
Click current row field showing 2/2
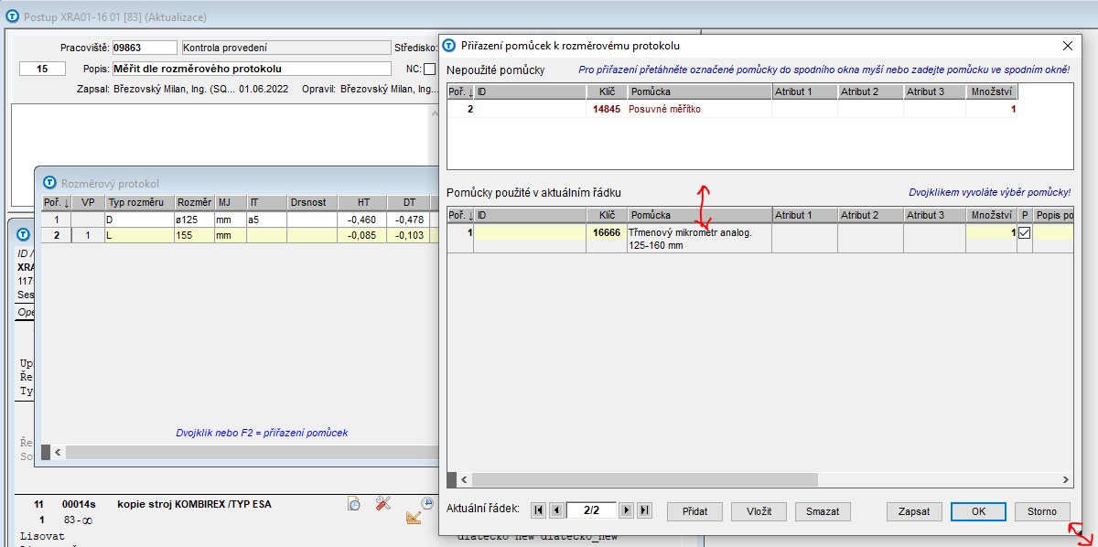(591, 510)
